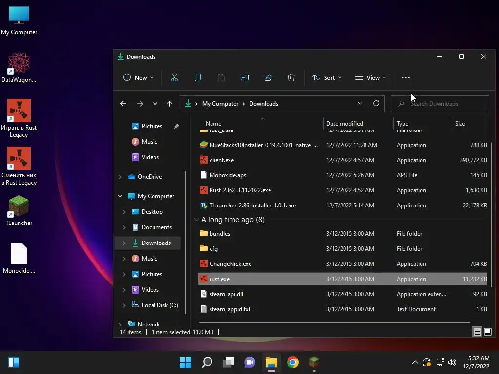
Task: Select TLauncher desktop shortcut
Action: (x=19, y=211)
